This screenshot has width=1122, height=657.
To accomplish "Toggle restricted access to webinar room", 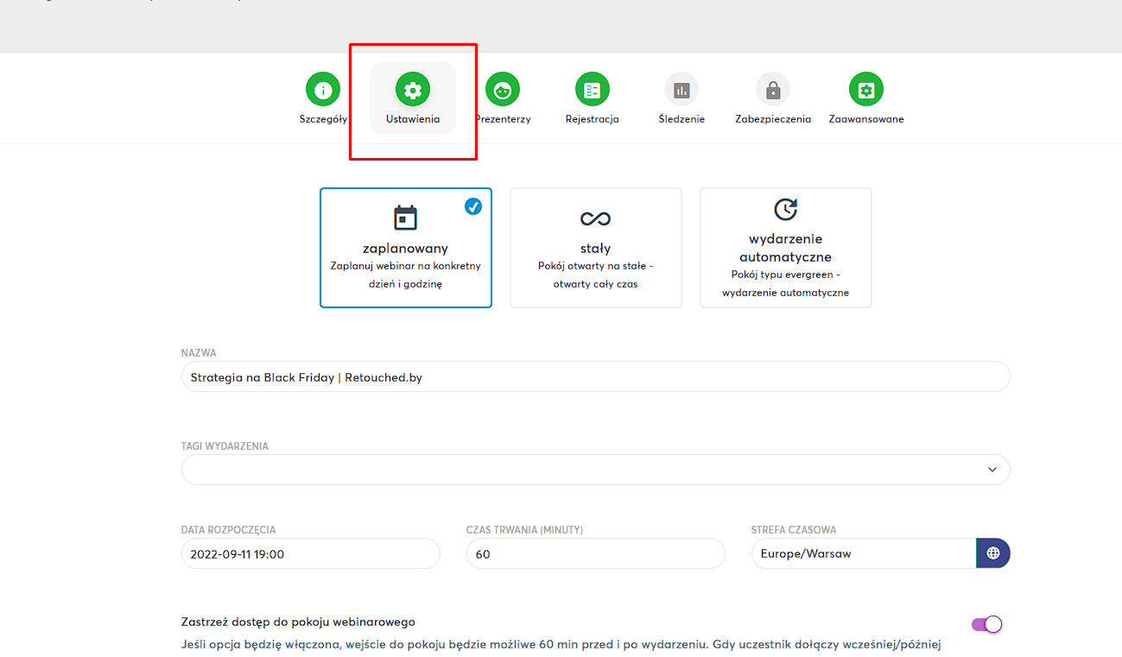I will point(987,624).
